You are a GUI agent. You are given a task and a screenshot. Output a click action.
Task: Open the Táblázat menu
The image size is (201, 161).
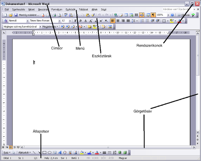[x=84, y=9]
